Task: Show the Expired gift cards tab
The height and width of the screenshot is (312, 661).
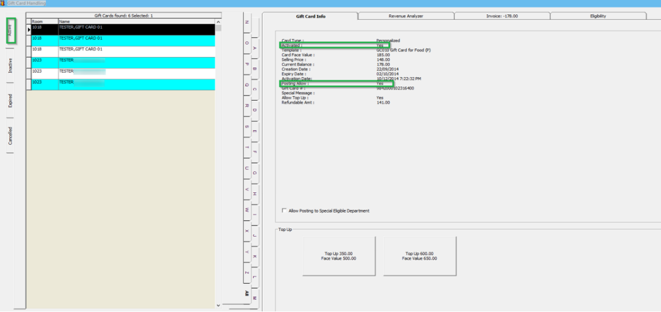Action: click(x=10, y=101)
